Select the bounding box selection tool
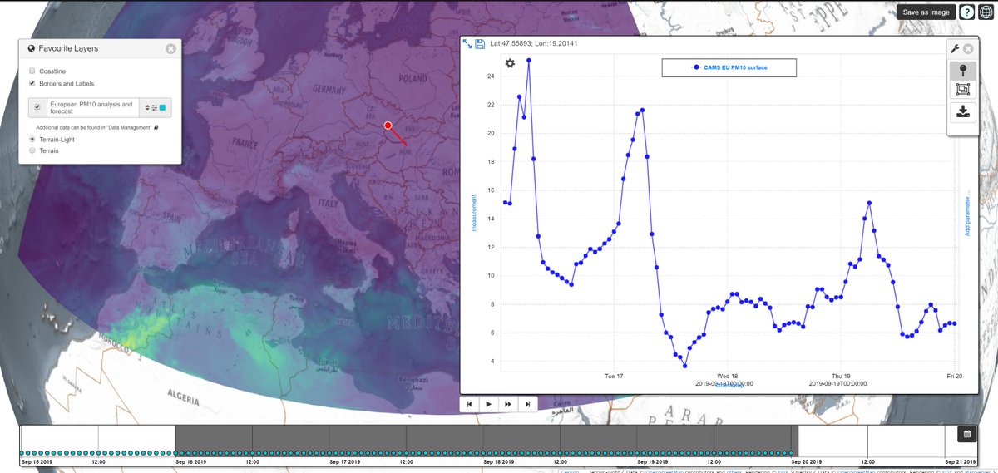Viewport: 998px width, 473px height. (963, 90)
